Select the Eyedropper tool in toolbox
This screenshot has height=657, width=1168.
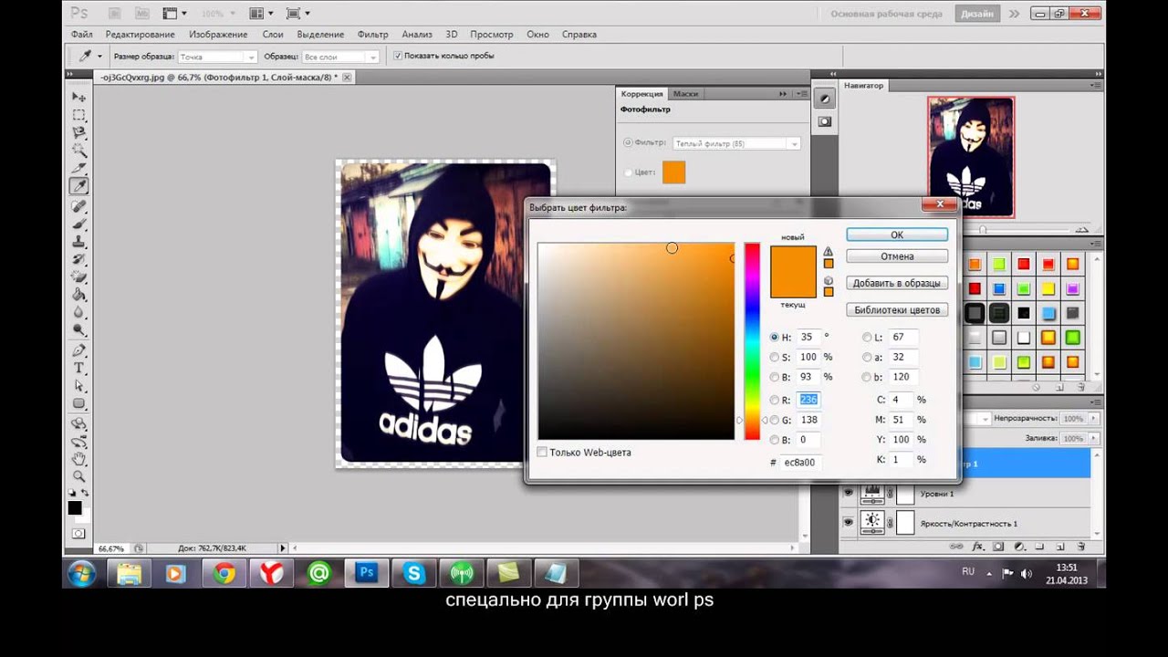coord(79,186)
